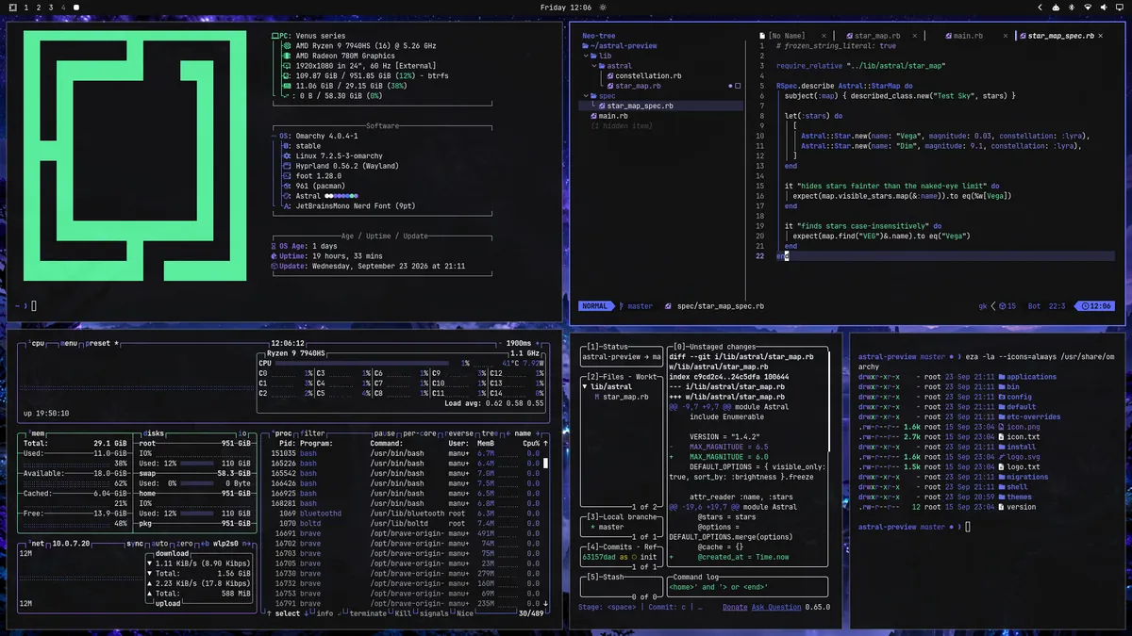This screenshot has height=636, width=1132.
Task: Click the Donate link in lazygit
Action: coord(735,607)
